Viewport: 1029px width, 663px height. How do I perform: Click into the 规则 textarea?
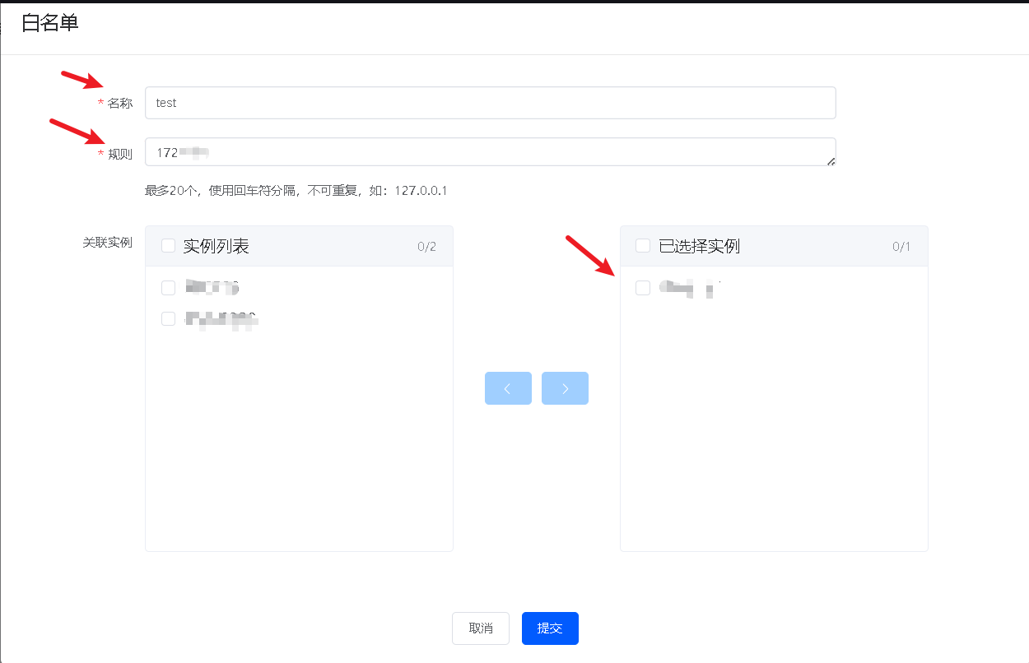[x=490, y=152]
